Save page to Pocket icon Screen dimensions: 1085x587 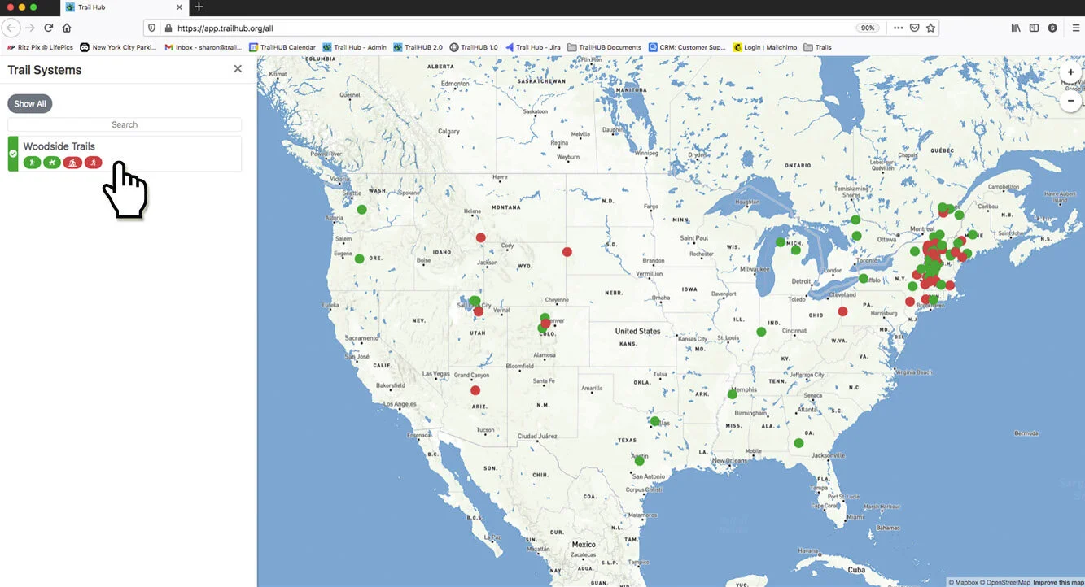click(x=914, y=28)
